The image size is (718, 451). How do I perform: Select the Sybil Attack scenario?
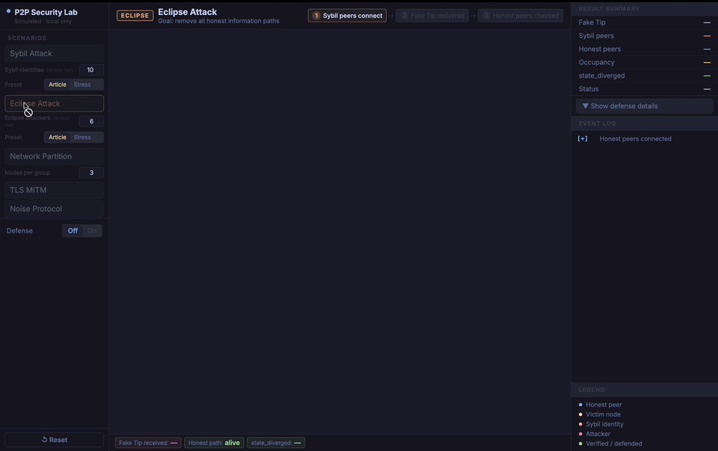(54, 54)
